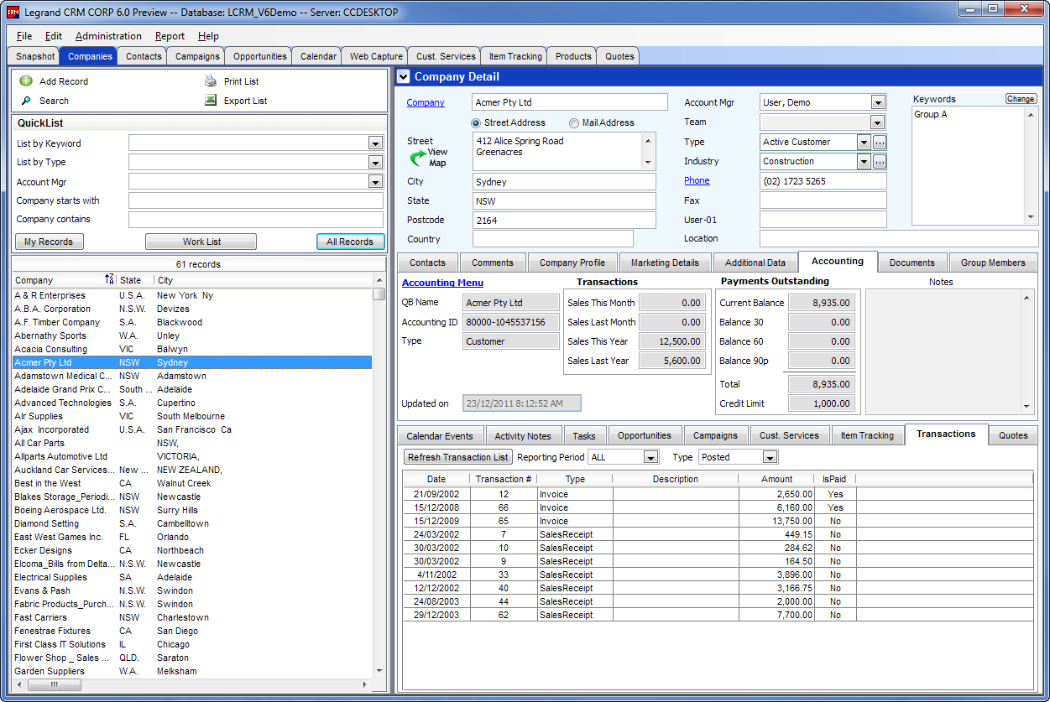Switch to the main Quotes tab
The height and width of the screenshot is (702, 1050).
click(x=619, y=56)
